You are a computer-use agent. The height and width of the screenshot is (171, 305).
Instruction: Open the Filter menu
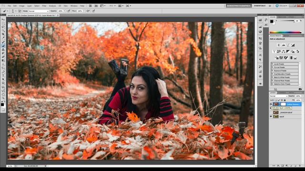click(44, 6)
